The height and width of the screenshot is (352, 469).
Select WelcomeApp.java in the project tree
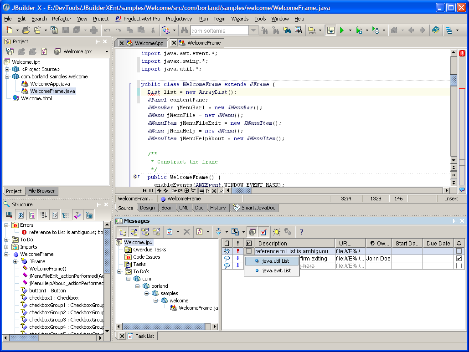coord(50,84)
